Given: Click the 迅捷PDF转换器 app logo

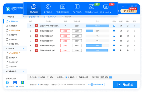Looking at the screenshot, I should (8, 9).
